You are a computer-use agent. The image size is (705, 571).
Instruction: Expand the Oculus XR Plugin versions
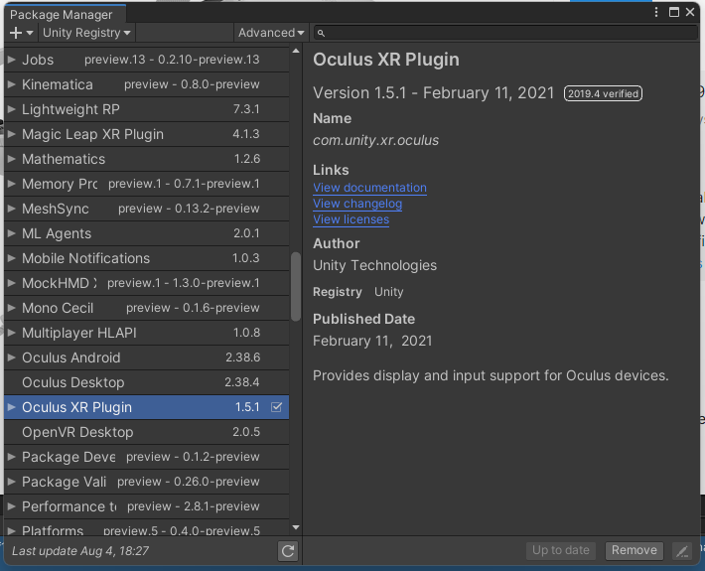coord(12,407)
